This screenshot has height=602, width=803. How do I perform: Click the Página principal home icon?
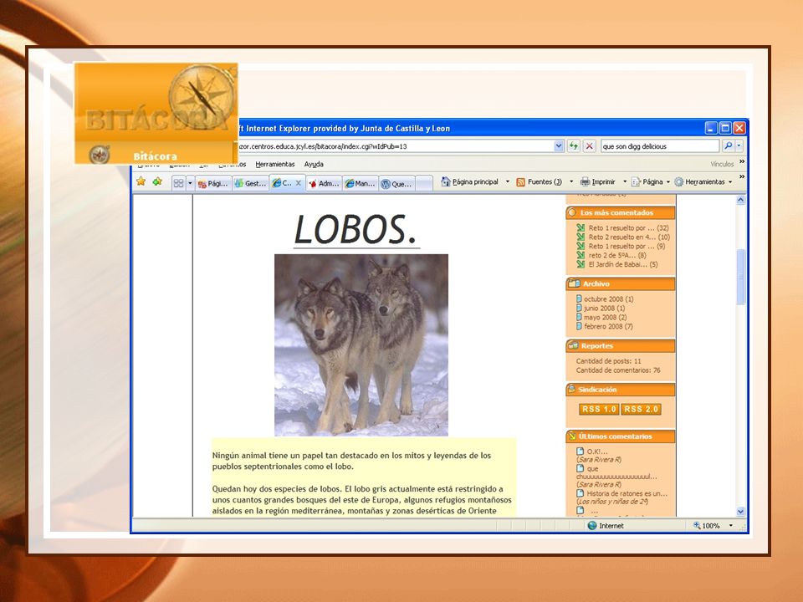446,181
